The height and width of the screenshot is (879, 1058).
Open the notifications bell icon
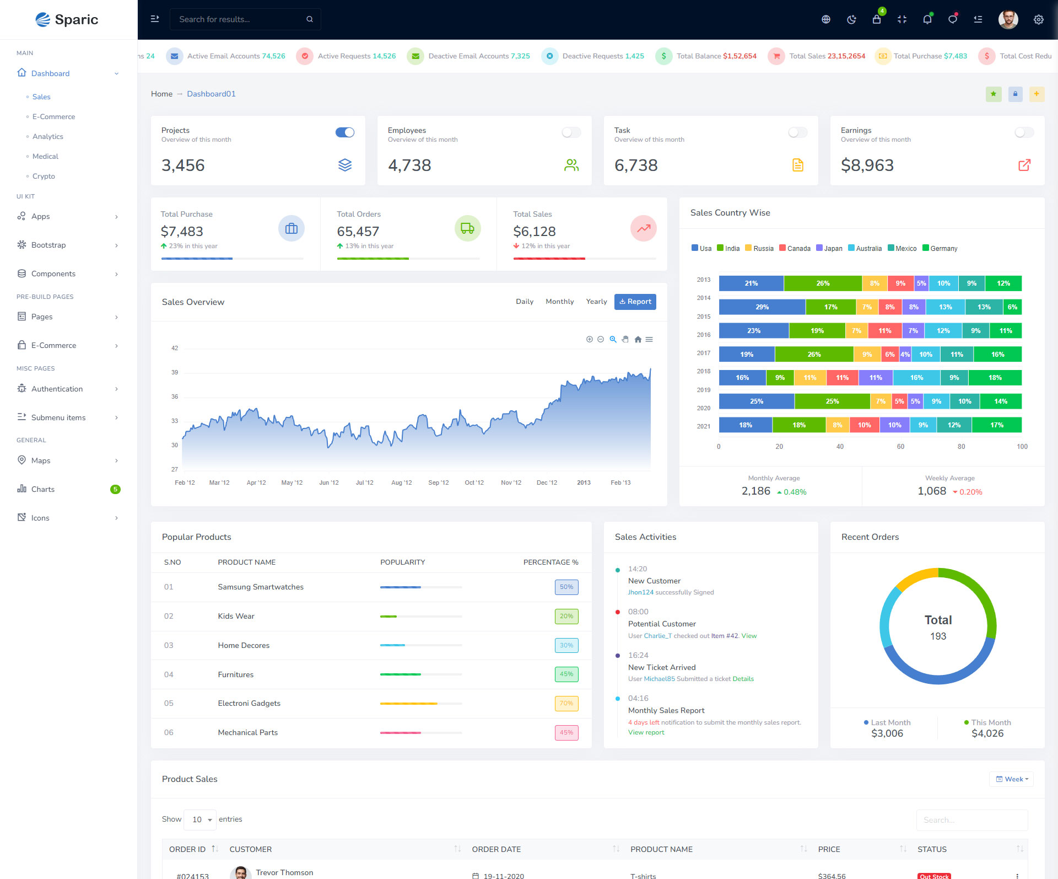pyautogui.click(x=927, y=19)
